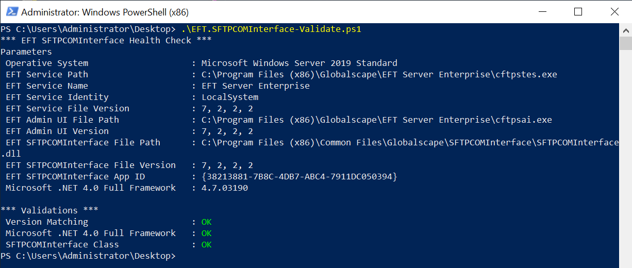Image resolution: width=632 pixels, height=268 pixels.
Task: Click the scrollbar up arrow
Action: tap(625, 29)
